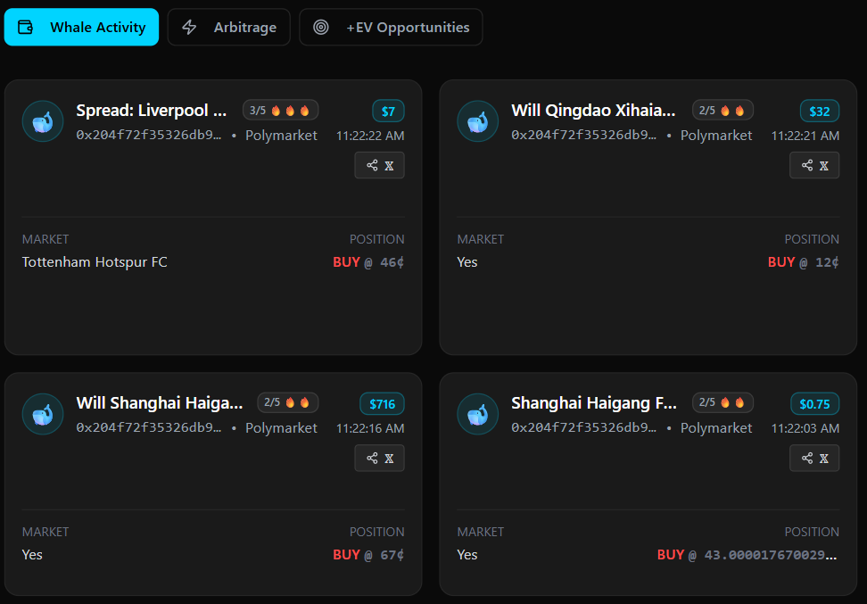The height and width of the screenshot is (604, 867).
Task: Select the whale avatar on the Qingdao card
Action: (x=477, y=120)
